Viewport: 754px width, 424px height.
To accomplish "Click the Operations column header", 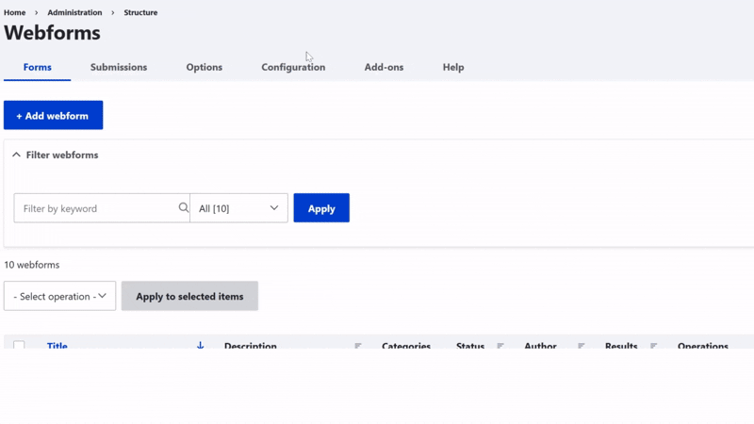I will [703, 345].
